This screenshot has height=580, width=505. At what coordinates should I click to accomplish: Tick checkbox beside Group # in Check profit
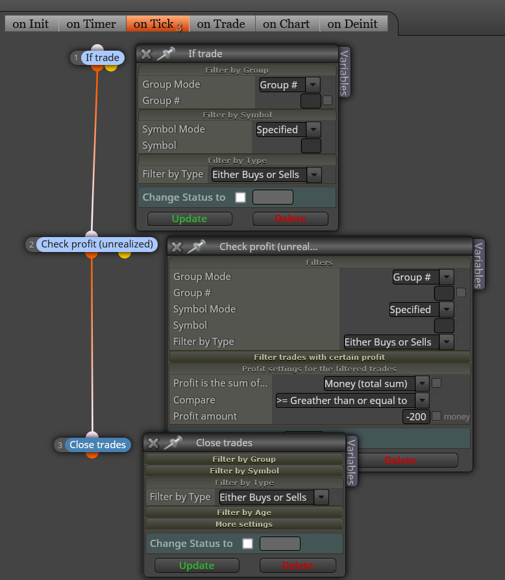[461, 292]
